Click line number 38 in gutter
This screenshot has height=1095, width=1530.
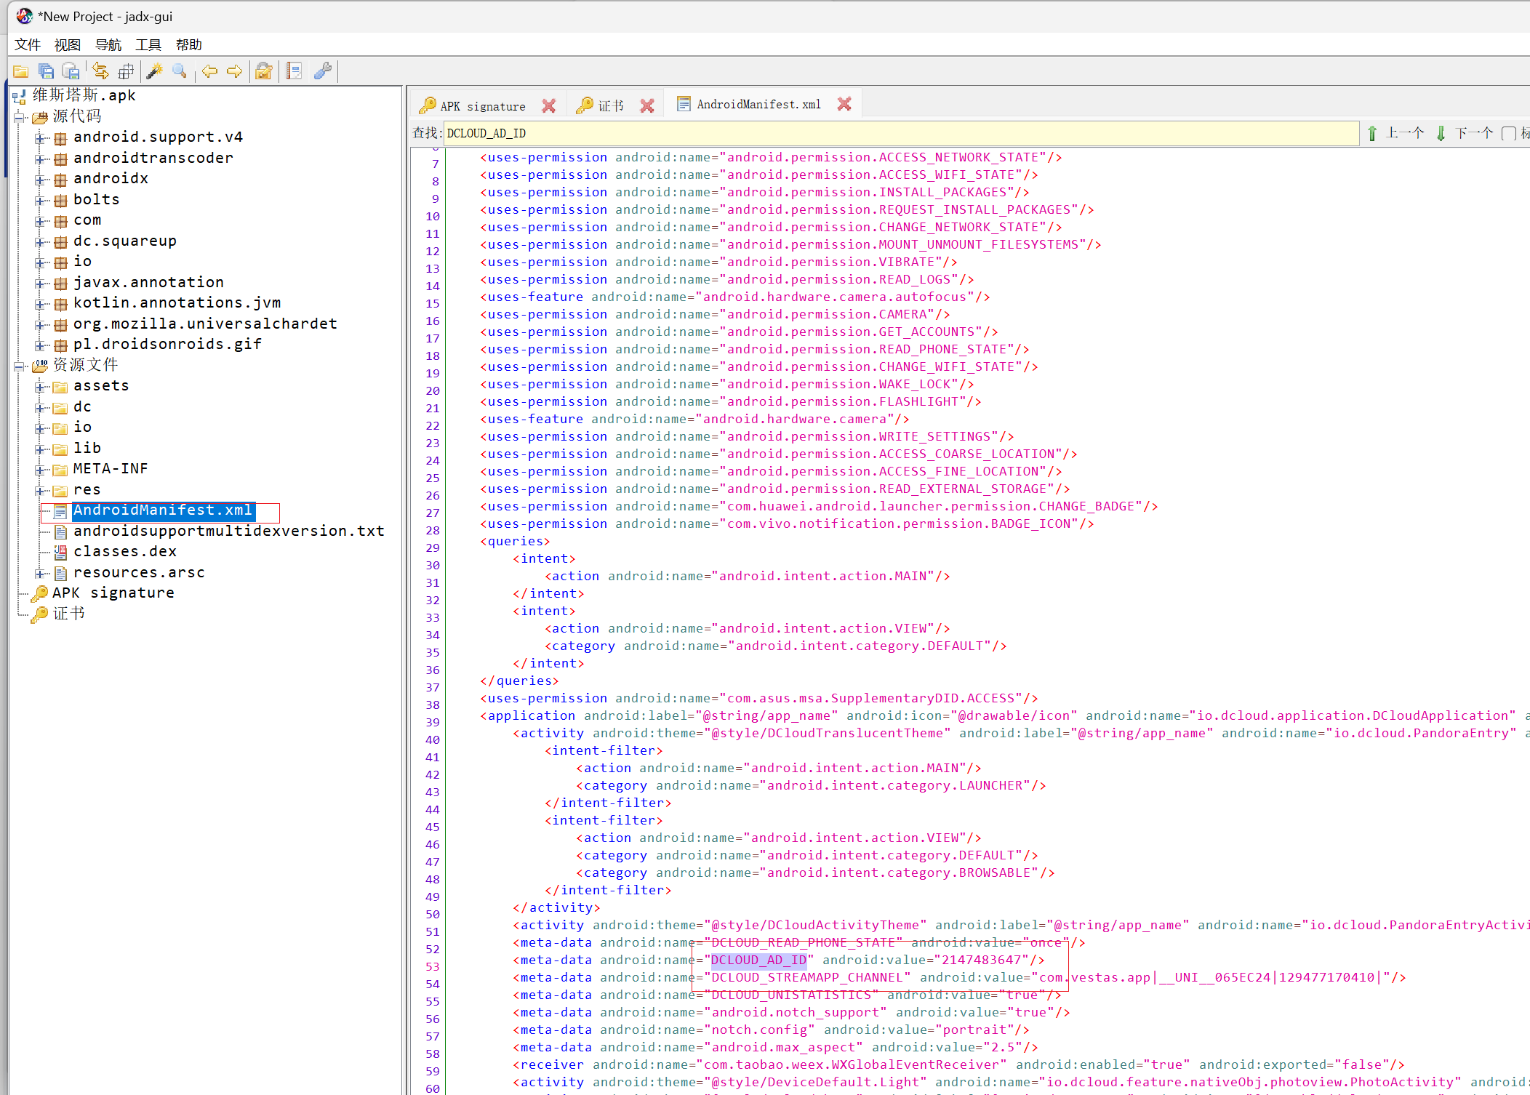click(x=433, y=705)
